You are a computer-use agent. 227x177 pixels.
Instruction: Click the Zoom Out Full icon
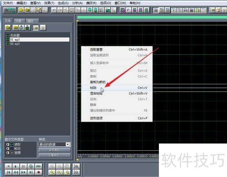(67, 166)
